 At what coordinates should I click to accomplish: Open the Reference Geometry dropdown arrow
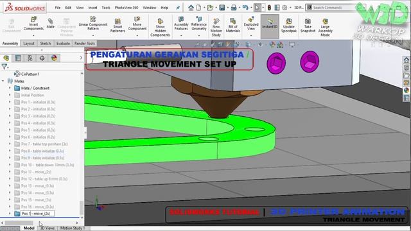pyautogui.click(x=199, y=35)
